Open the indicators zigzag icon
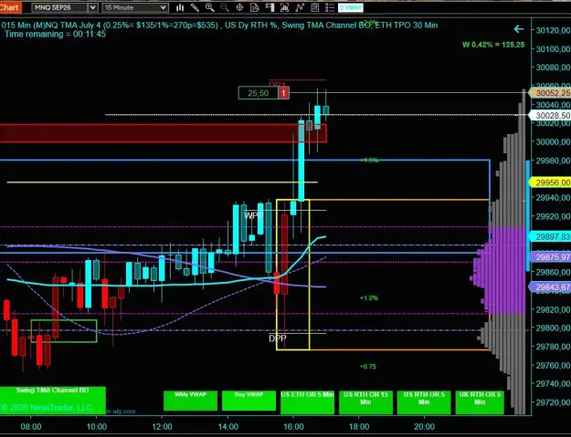 300,7
